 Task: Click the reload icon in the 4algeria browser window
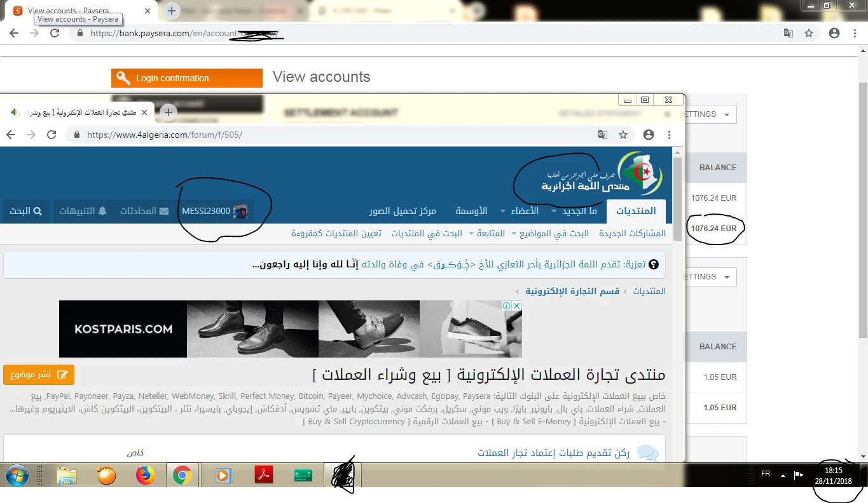(52, 135)
